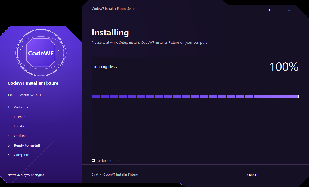Toggle the theme contrast icon
Viewport: 309px width, 187px height.
click(270, 10)
